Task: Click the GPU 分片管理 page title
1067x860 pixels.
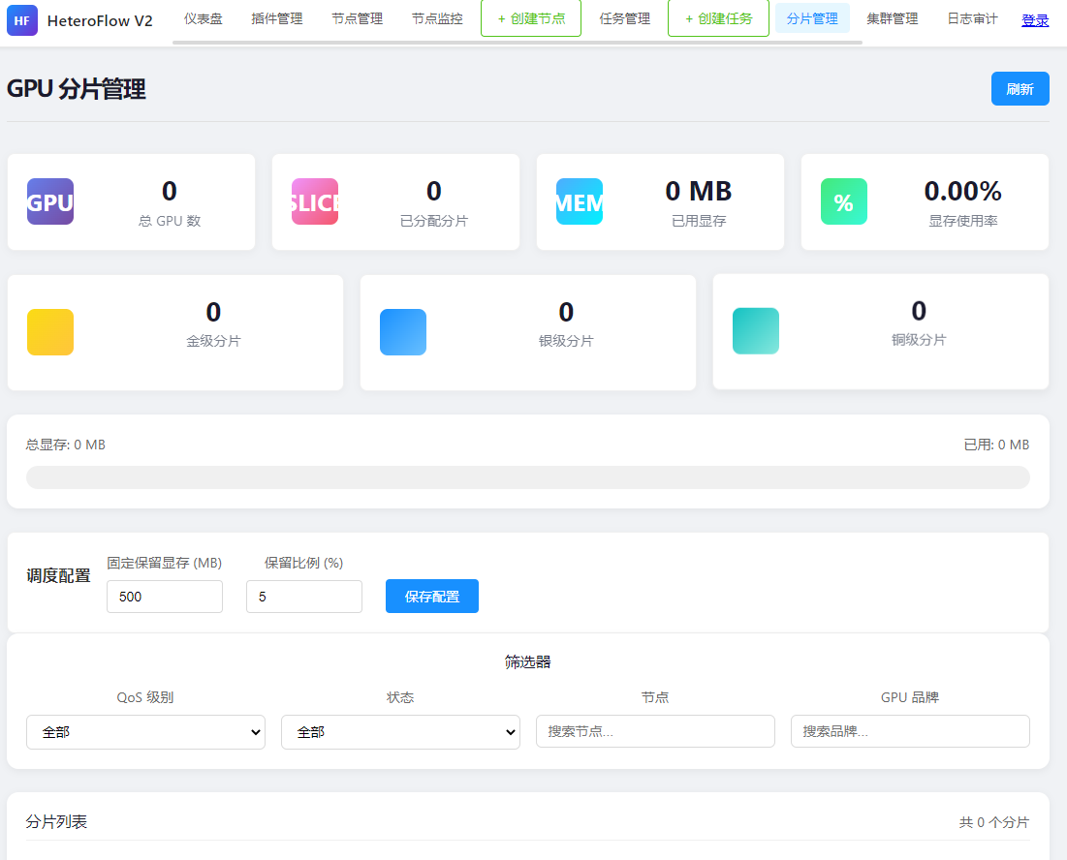Action: coord(77,89)
